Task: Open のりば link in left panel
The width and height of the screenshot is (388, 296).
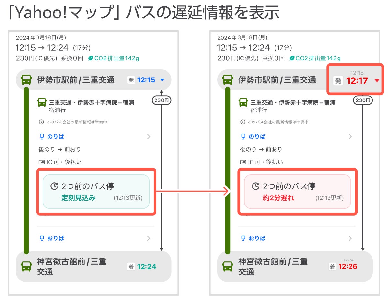Action: click(x=56, y=137)
